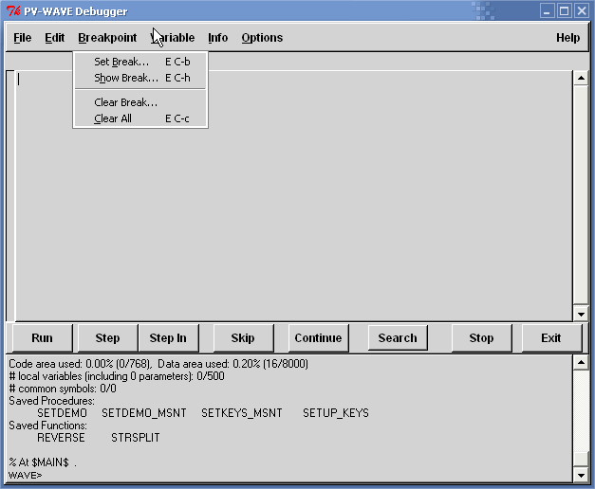The image size is (595, 489).
Task: Select Clear All menu entry
Action: pyautogui.click(x=140, y=118)
